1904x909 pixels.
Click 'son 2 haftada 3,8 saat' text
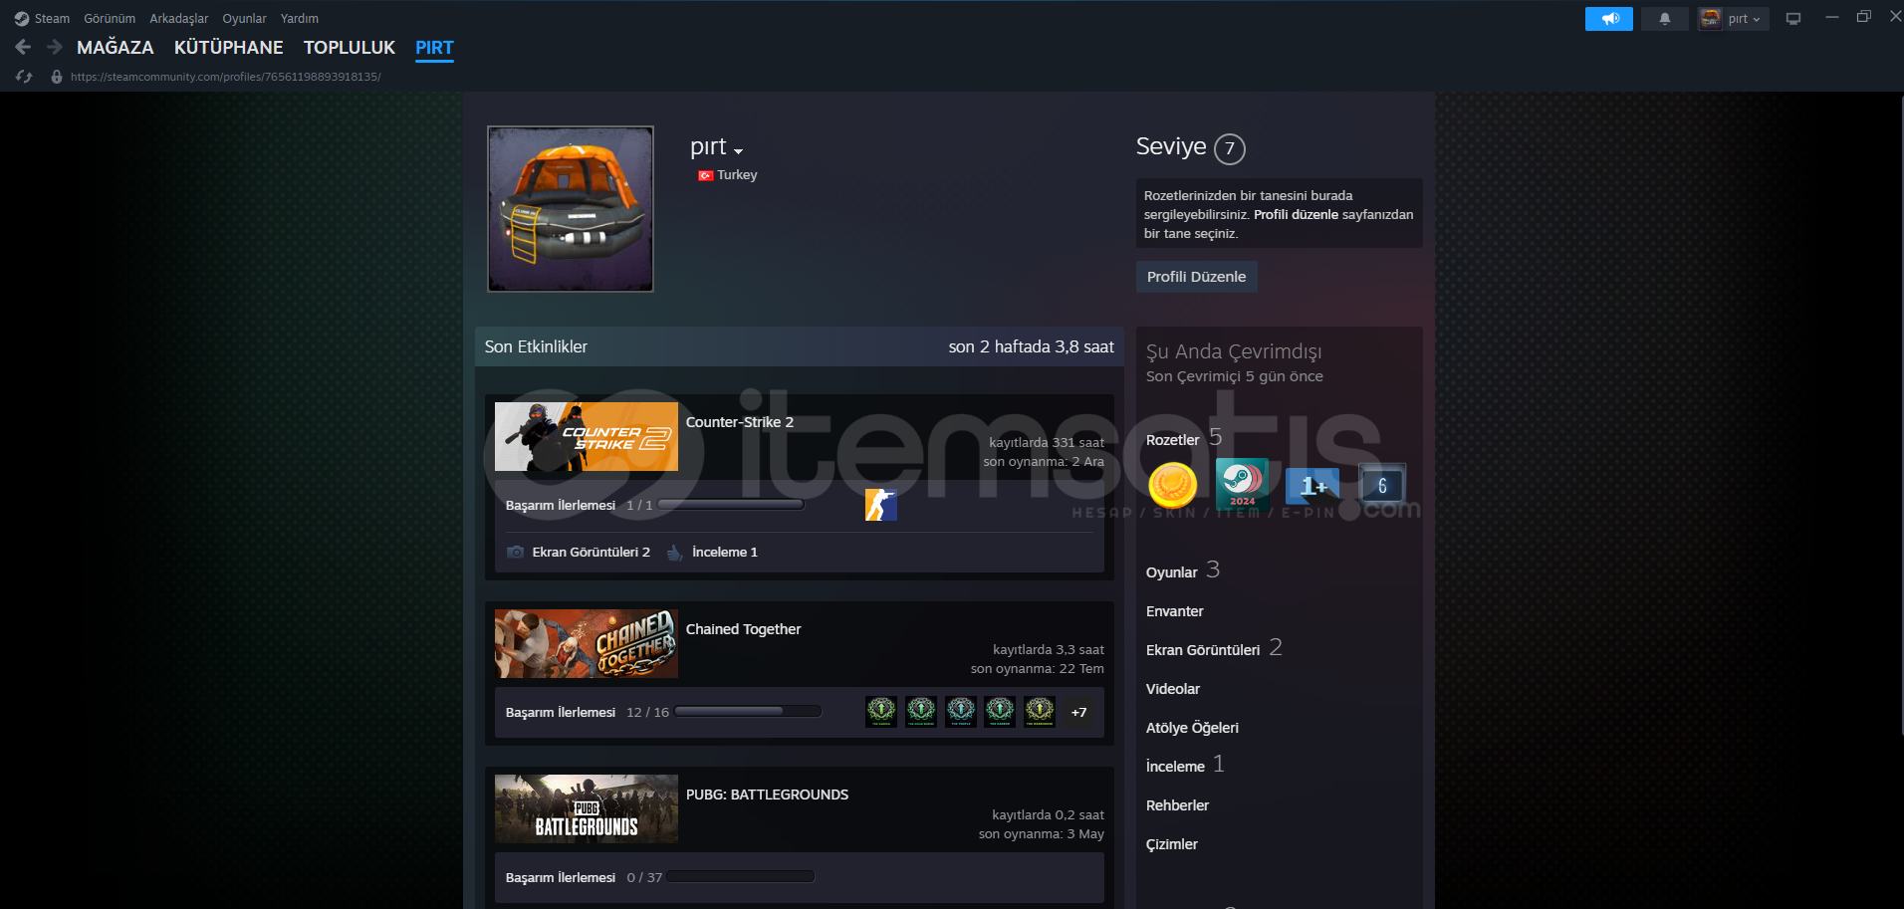[1032, 346]
